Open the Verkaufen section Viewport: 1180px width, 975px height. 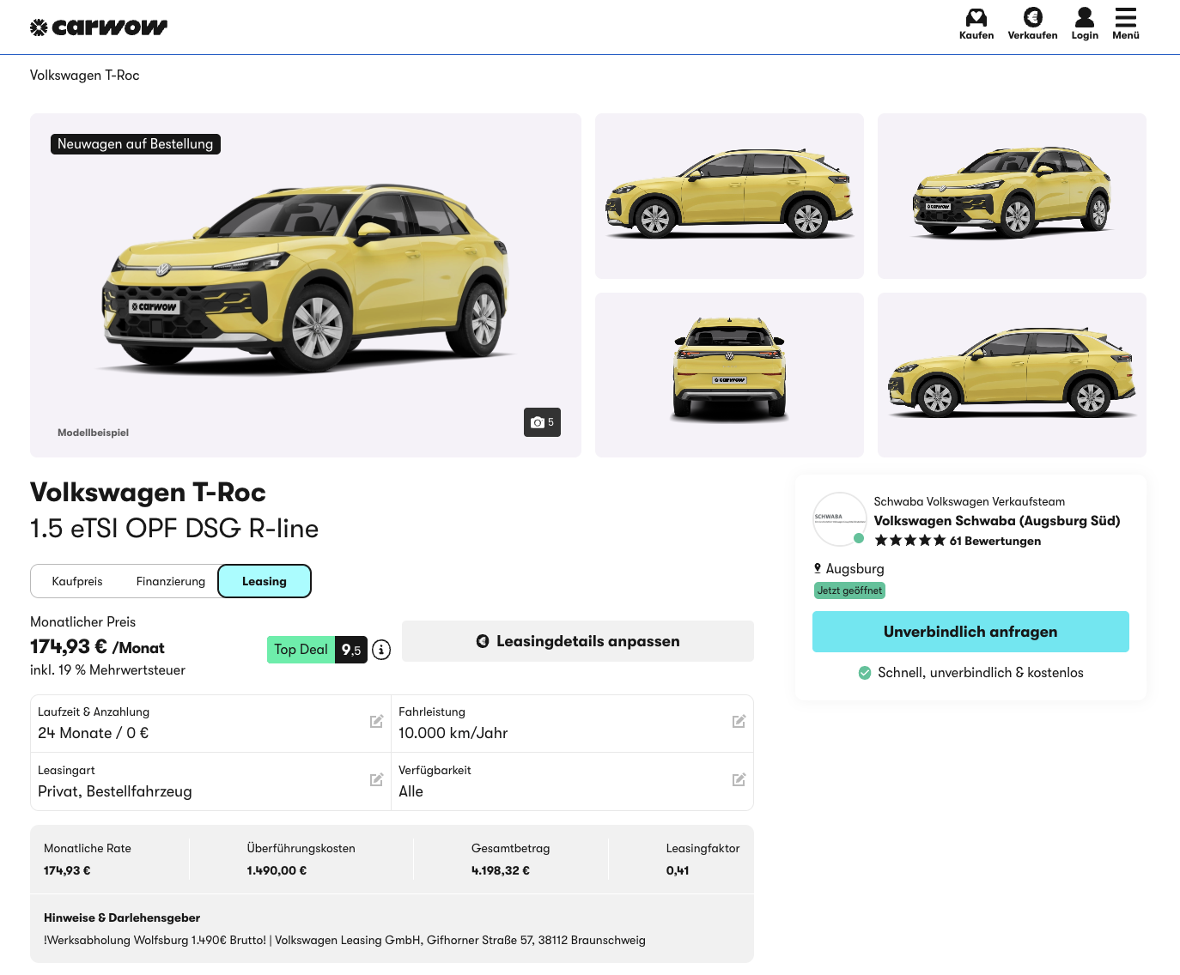[x=1032, y=24]
